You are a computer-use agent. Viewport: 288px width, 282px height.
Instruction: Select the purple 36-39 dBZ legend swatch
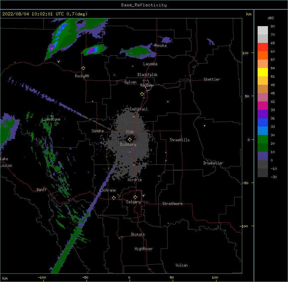coord(263,114)
